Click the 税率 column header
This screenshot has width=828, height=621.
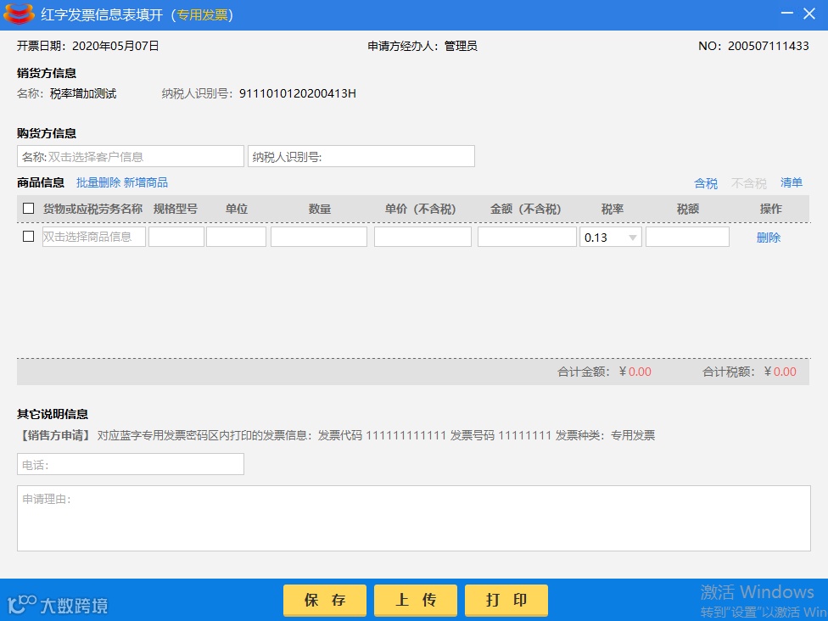612,209
